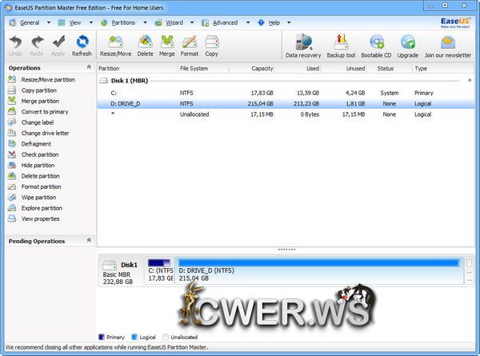
Task: Open the General menu
Action: (30, 22)
